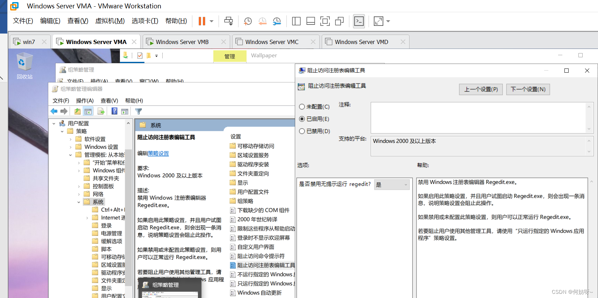Click the filter funnel icon
This screenshot has height=298, width=598.
tap(138, 111)
